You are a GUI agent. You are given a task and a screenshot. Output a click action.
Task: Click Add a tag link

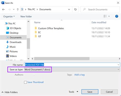(x=79, y=75)
